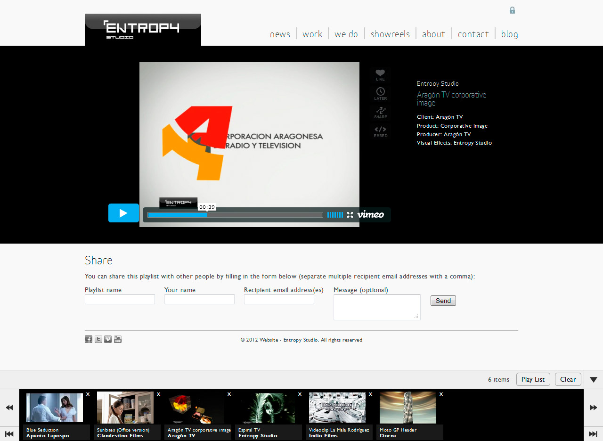The width and height of the screenshot is (603, 441).
Task: Adjust the video volume bars
Action: 335,215
